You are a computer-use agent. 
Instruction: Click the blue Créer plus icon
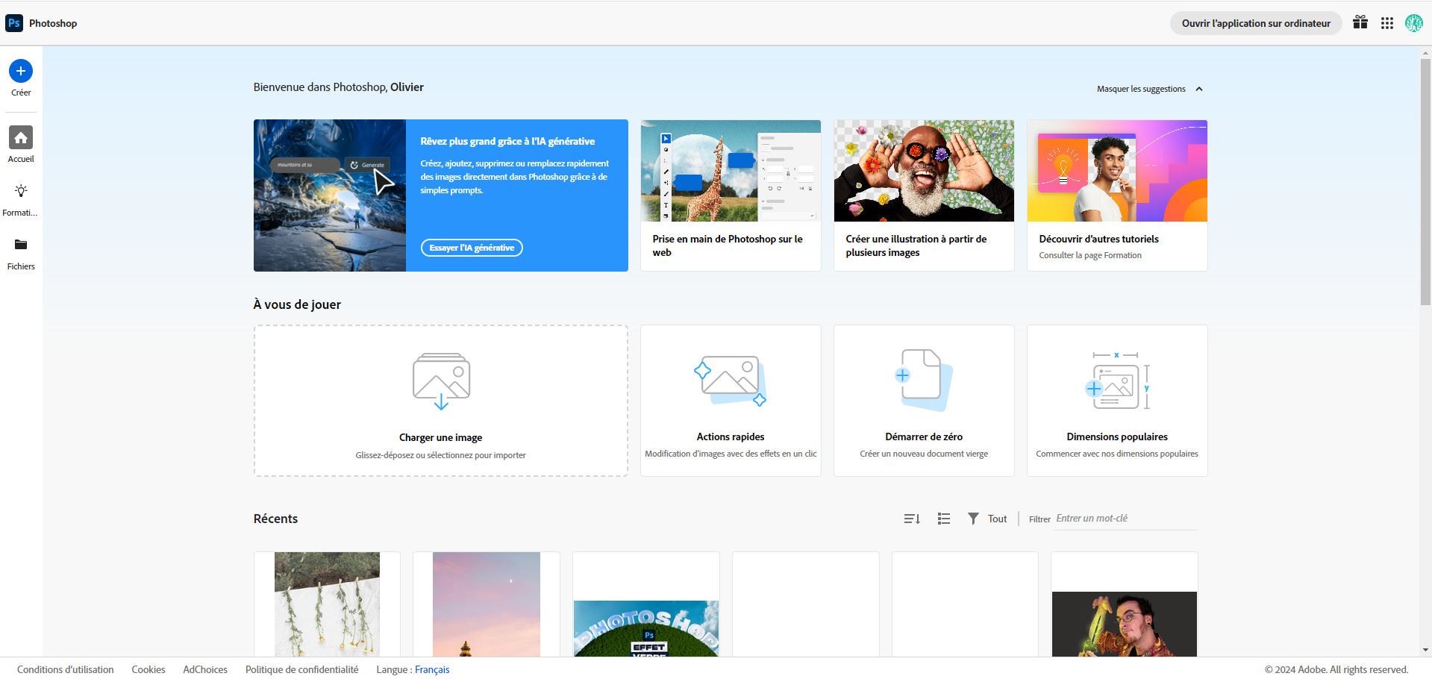pyautogui.click(x=21, y=71)
